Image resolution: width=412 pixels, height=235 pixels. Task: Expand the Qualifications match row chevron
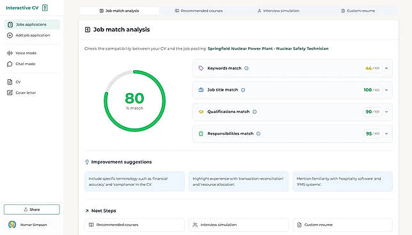[386, 112]
